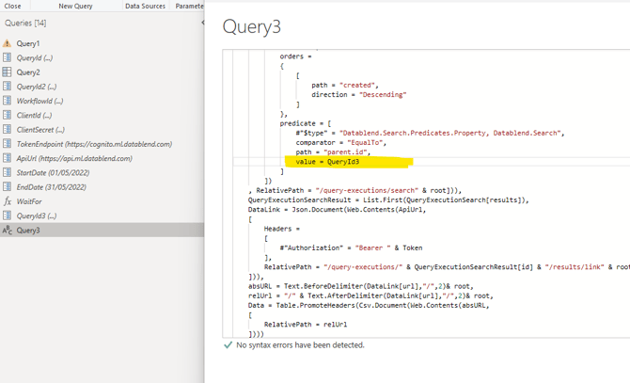Click the parameter icon beside ApiUrl
The height and width of the screenshot is (383, 630).
7,158
